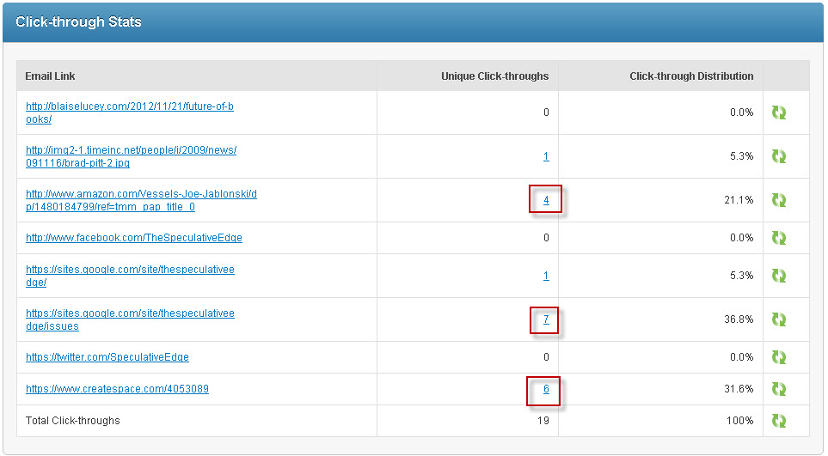Screen dimensions: 828x456
Task: Open the amazon.com Vessels-Joe-Jablonski link
Action: [x=142, y=200]
